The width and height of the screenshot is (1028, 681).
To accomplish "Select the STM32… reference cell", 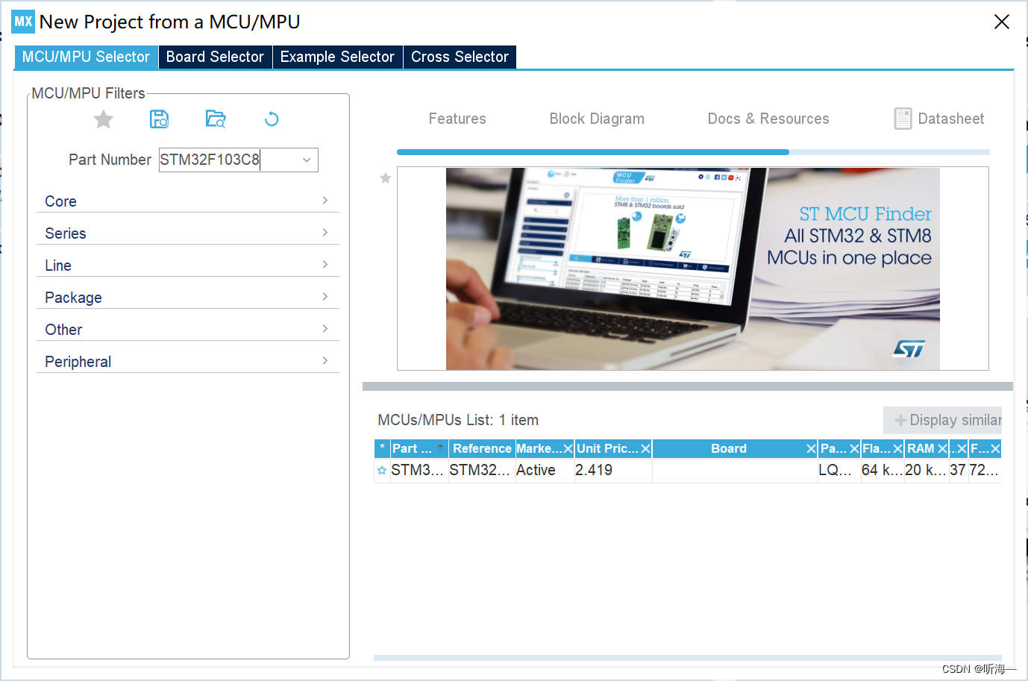I will pos(480,471).
